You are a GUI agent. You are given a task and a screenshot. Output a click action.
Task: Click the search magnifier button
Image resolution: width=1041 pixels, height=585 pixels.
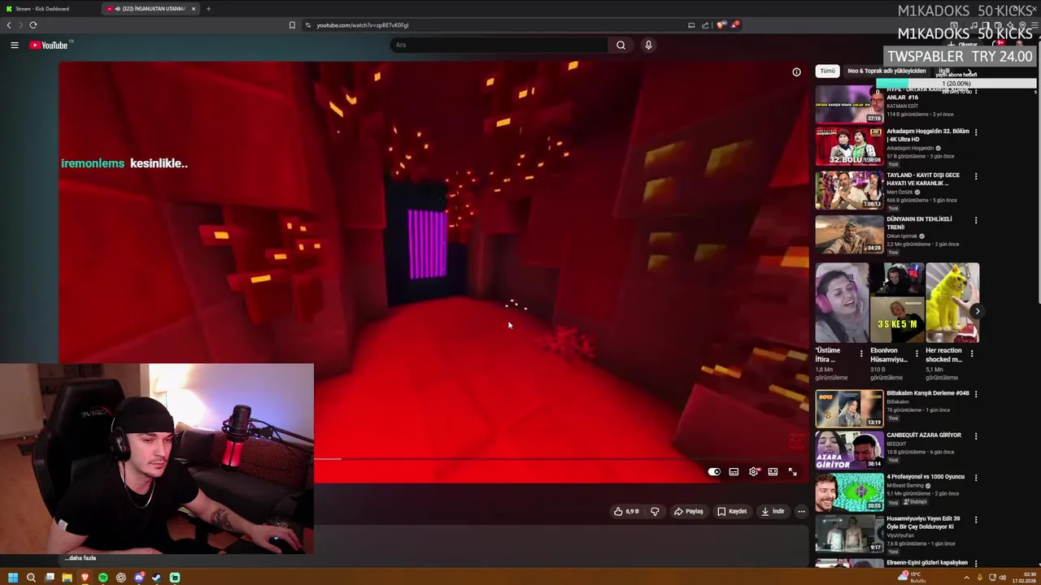[621, 45]
